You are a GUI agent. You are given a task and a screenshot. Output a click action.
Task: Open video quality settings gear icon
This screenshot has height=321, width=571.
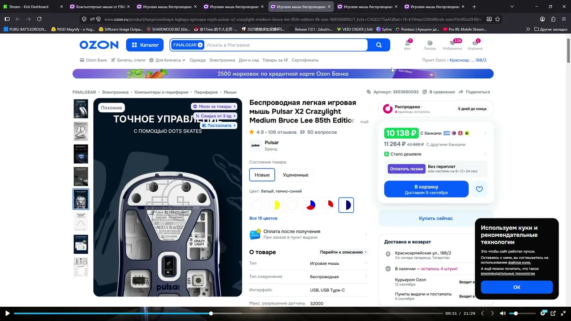coord(543,313)
